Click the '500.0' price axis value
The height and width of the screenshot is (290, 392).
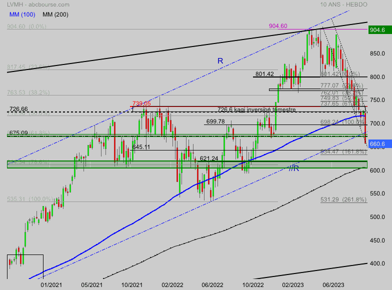377,217
